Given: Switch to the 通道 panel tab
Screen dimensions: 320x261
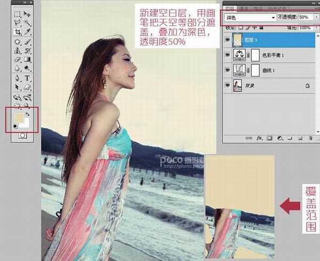Looking at the screenshot, I should (x=243, y=8).
